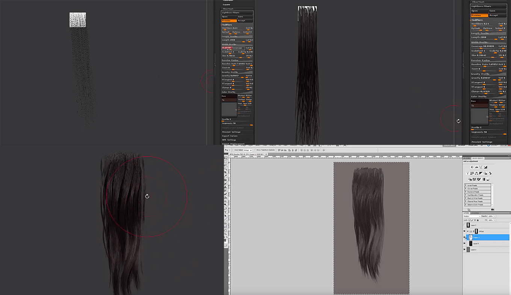Click Gravity slider in left FiberMesh panel
Screen dimensions: 511x295
tap(233, 76)
